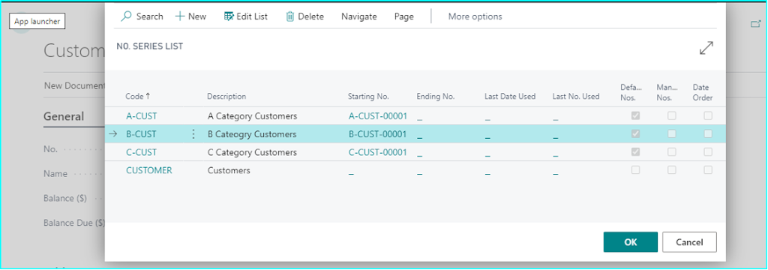Toggle Default Nos. checkbox for C-CUST
This screenshot has height=270, width=768.
[x=635, y=152]
